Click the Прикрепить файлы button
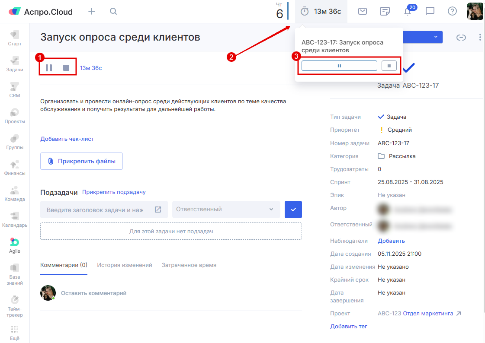Screen dimensions: 485x343 click(x=81, y=161)
